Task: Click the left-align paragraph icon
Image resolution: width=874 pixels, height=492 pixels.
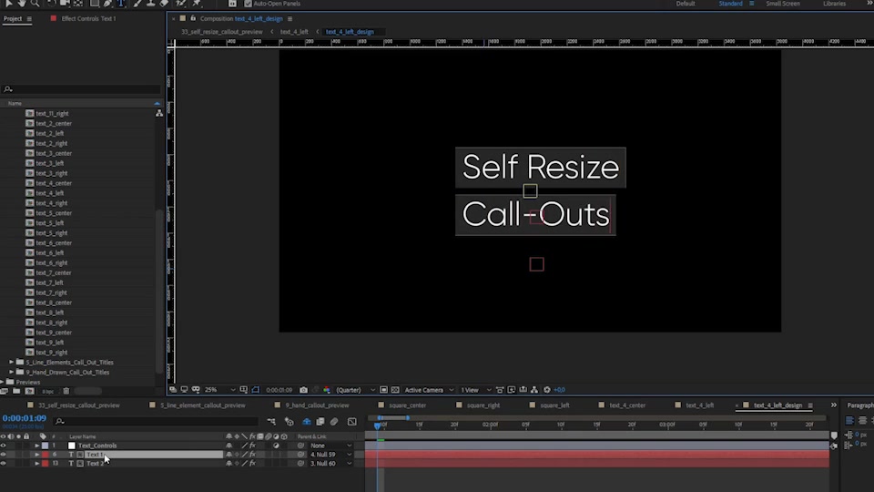Action: click(849, 421)
